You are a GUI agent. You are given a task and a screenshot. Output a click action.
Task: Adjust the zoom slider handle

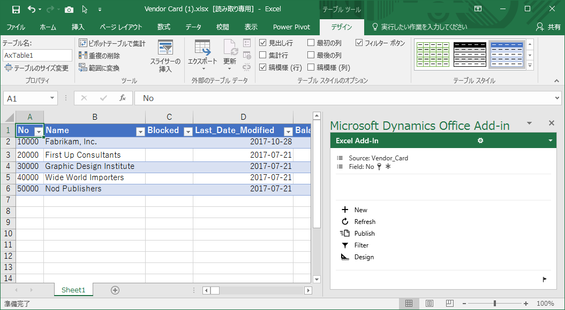click(x=495, y=304)
